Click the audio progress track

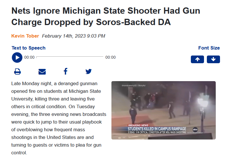70,57
